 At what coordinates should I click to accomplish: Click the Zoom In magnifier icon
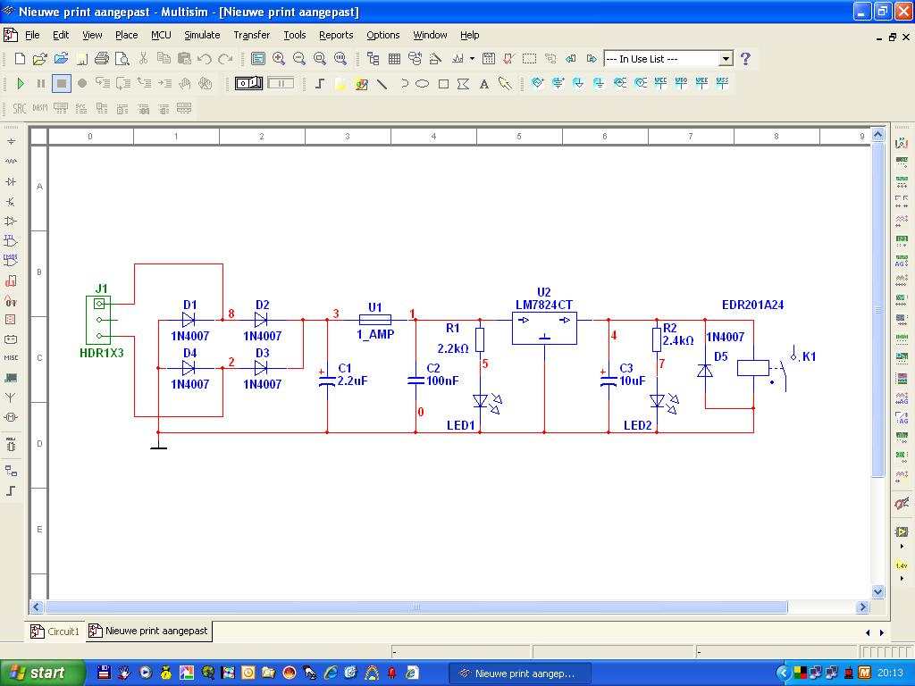pyautogui.click(x=279, y=59)
